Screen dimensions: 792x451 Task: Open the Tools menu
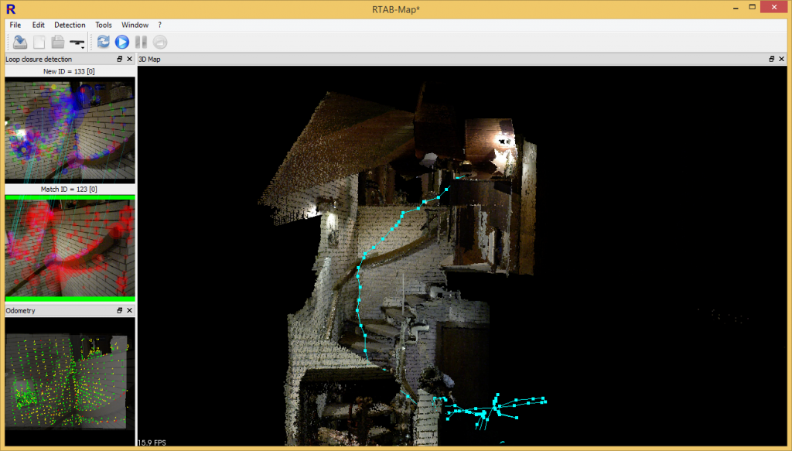point(103,24)
